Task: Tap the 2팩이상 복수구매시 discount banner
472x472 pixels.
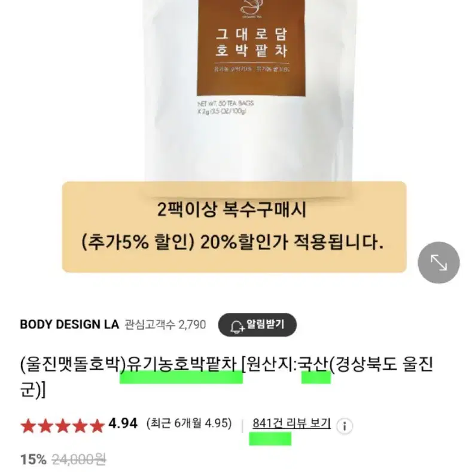Action: (x=234, y=227)
